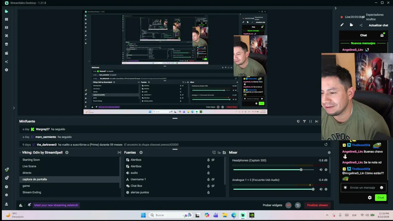Show the hidden first Alertbox source
The image size is (393, 221).
(213, 160)
